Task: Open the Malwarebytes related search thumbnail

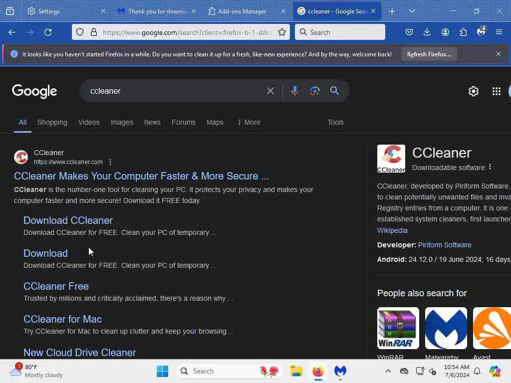Action: click(446, 328)
